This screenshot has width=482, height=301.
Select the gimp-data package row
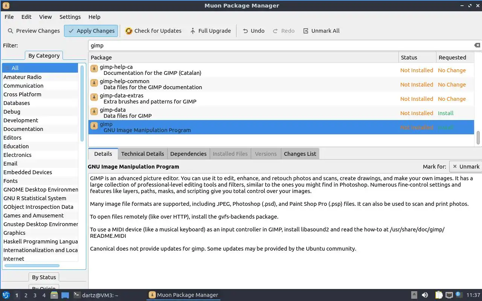click(281, 113)
